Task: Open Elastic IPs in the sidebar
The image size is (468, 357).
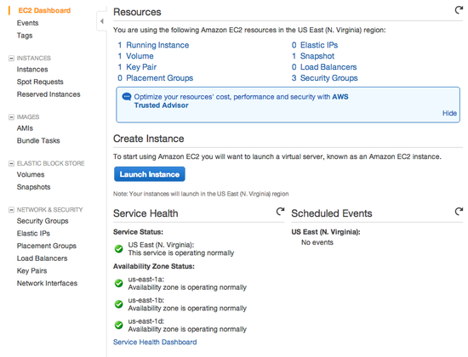Action: [x=33, y=234]
